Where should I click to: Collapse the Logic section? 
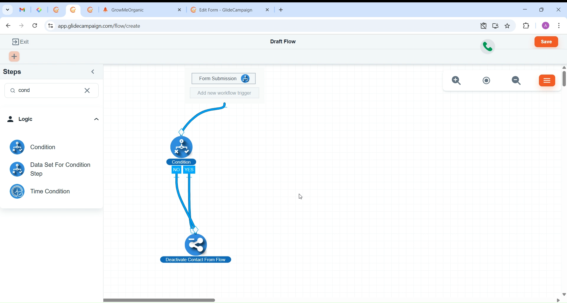[x=96, y=119]
